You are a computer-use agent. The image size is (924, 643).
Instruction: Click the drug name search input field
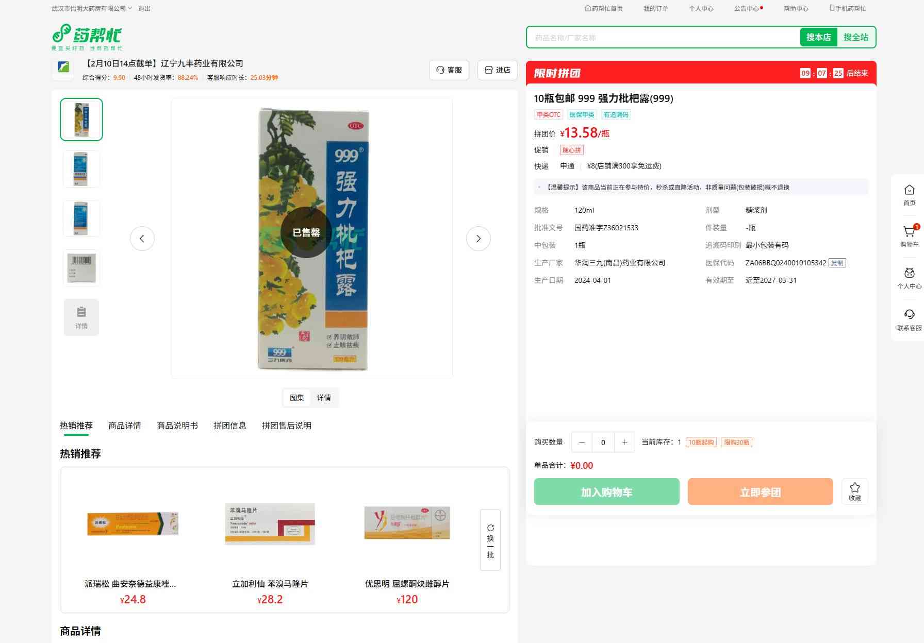point(663,38)
